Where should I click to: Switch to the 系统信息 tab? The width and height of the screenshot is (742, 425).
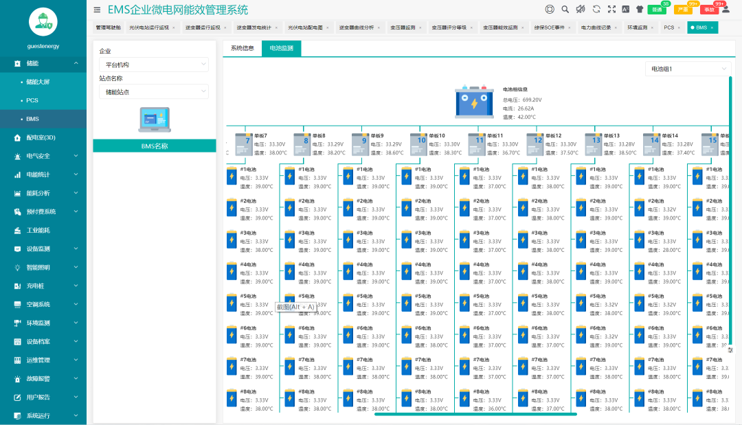[242, 49]
